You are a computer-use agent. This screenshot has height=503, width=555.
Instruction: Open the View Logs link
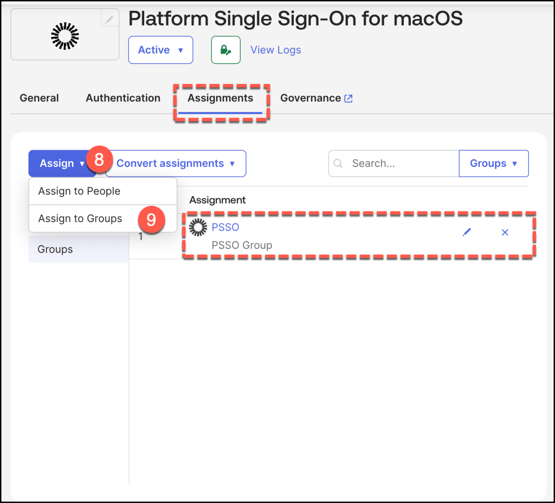pyautogui.click(x=275, y=50)
